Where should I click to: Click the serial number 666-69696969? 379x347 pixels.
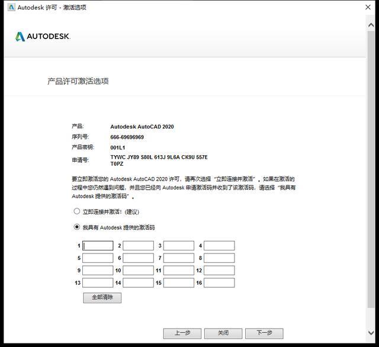tap(127, 137)
